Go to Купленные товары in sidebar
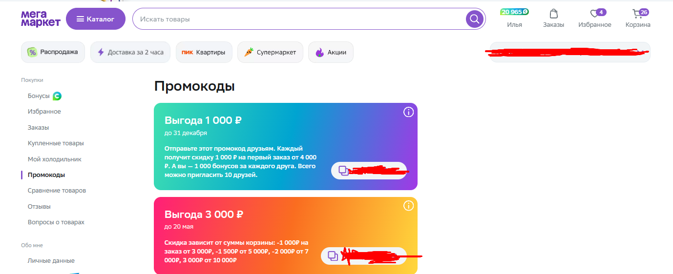673x274 pixels. click(56, 143)
